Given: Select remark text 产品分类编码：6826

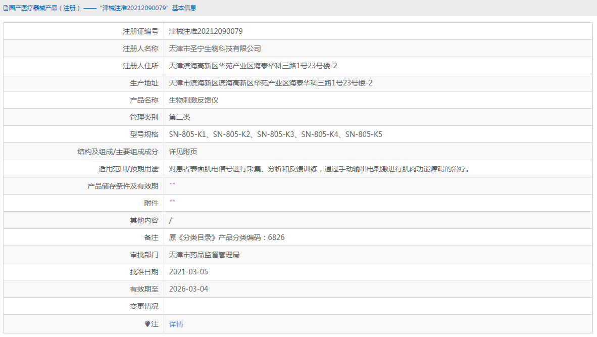Looking at the screenshot, I should (252, 237).
